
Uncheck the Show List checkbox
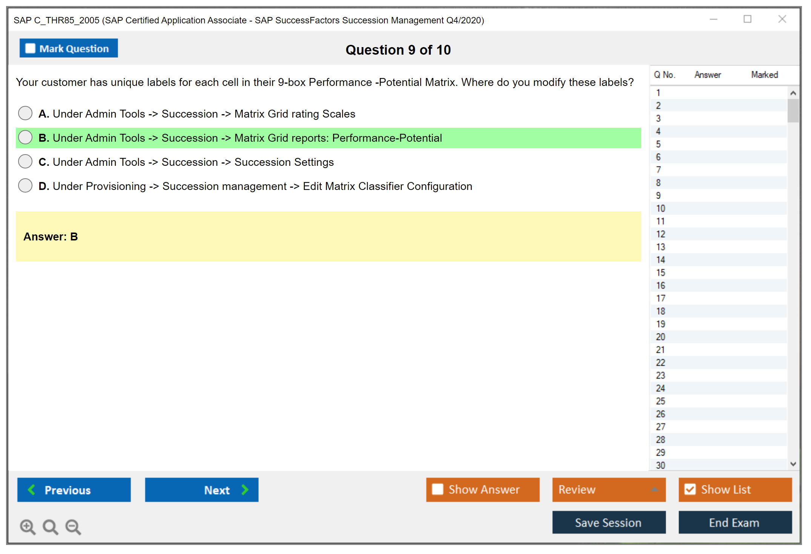click(690, 489)
